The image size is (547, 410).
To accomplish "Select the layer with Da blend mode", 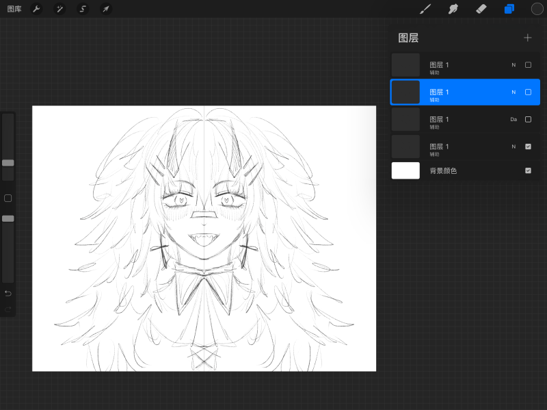I will [465, 119].
